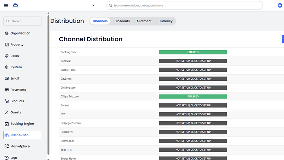Switch to the Channels tab
The width and height of the screenshot is (284, 160).
[100, 21]
